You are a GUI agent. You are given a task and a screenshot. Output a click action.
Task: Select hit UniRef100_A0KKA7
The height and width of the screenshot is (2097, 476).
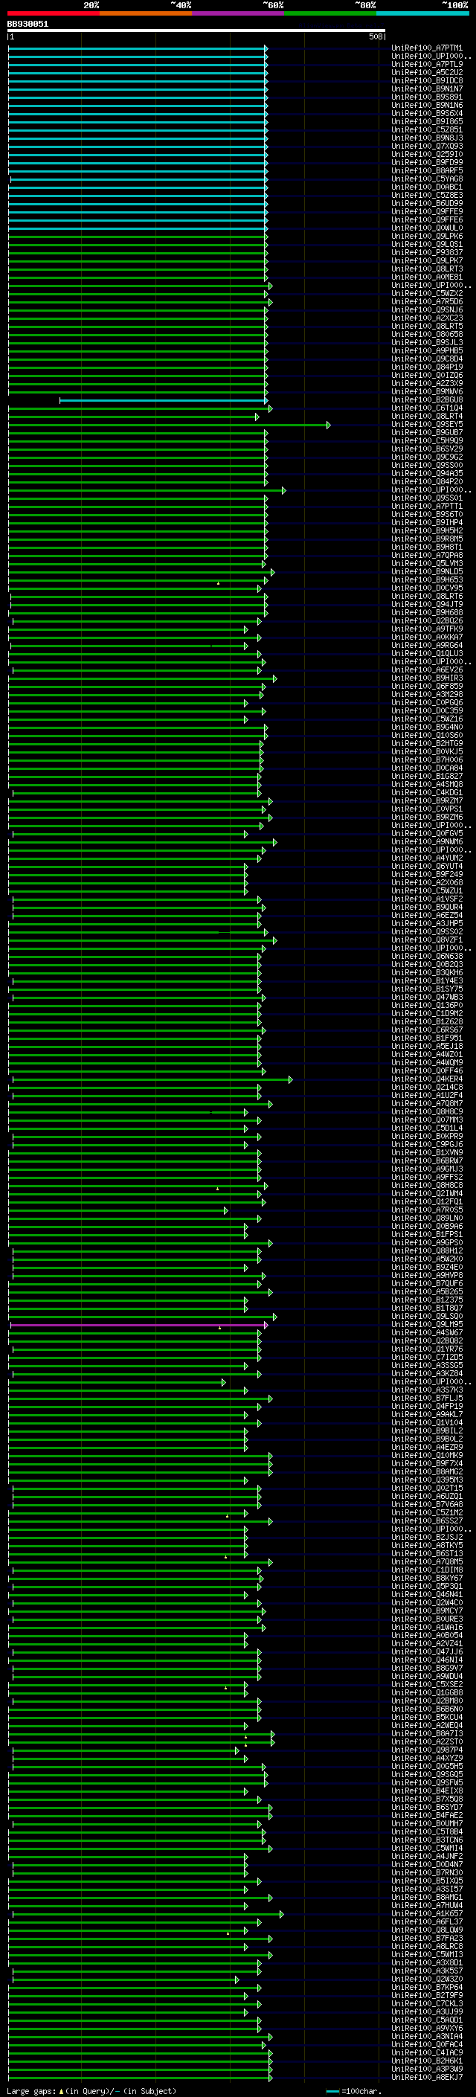(x=427, y=637)
